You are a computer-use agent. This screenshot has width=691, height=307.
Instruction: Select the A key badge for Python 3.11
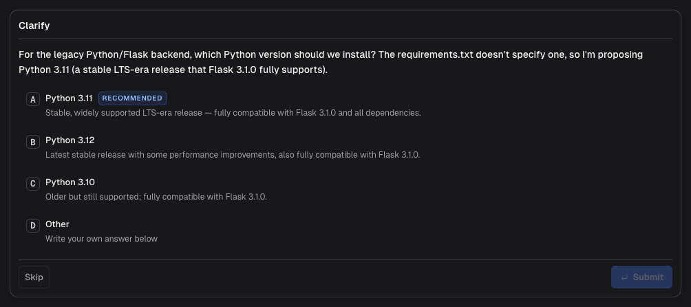(x=33, y=100)
